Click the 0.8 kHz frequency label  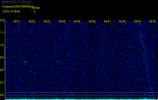click(2, 70)
